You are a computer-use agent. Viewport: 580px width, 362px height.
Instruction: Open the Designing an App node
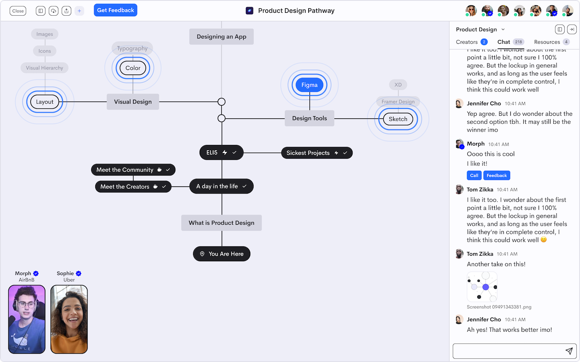pos(222,36)
